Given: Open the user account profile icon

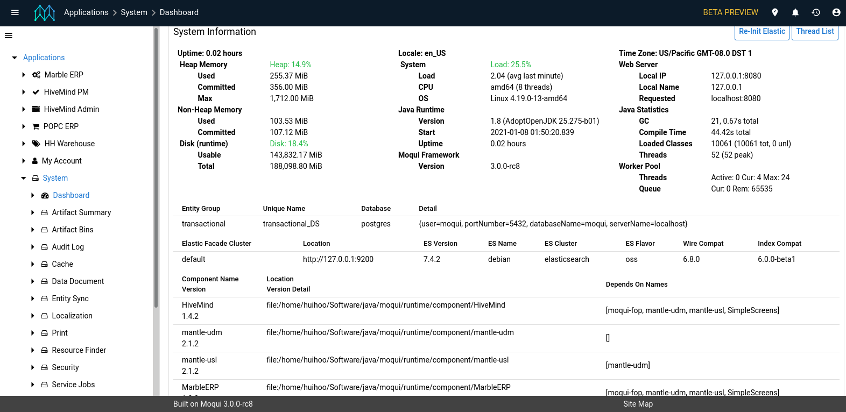Looking at the screenshot, I should tap(836, 12).
